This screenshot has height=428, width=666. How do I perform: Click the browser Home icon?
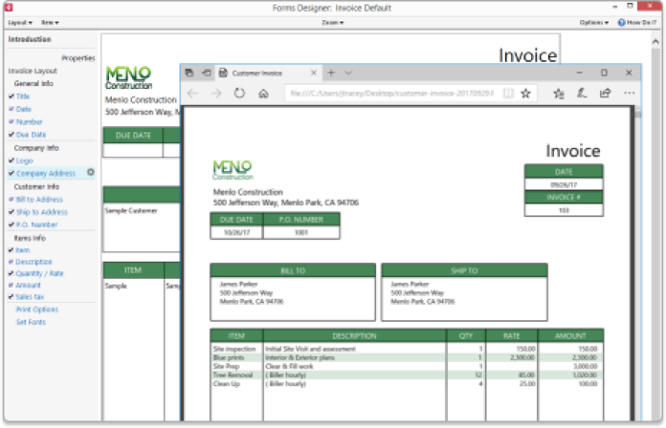(x=264, y=94)
